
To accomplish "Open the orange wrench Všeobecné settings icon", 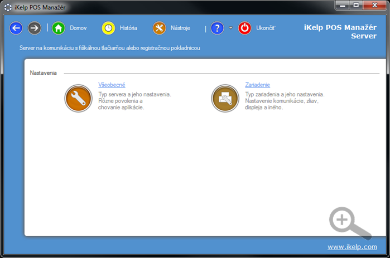I will tap(78, 98).
